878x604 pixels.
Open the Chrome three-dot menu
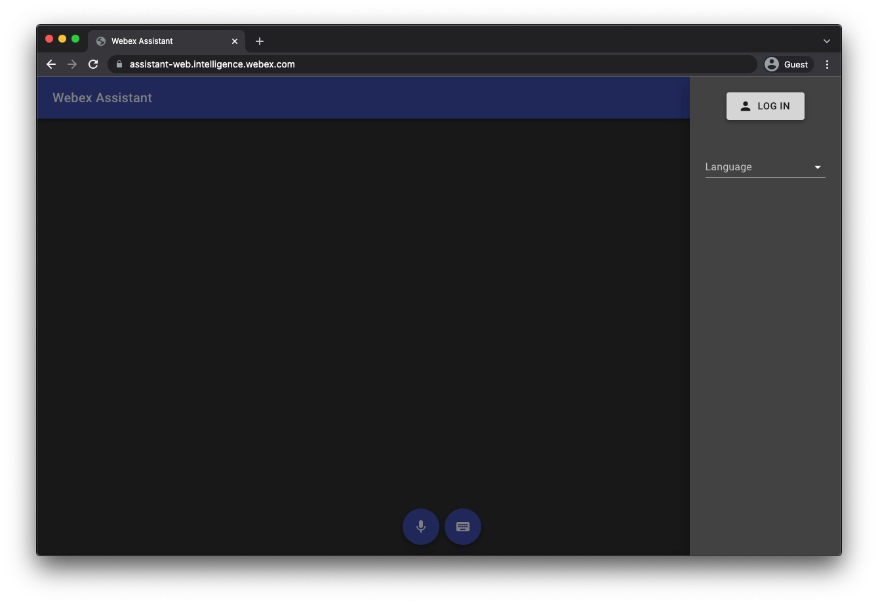pyautogui.click(x=827, y=64)
